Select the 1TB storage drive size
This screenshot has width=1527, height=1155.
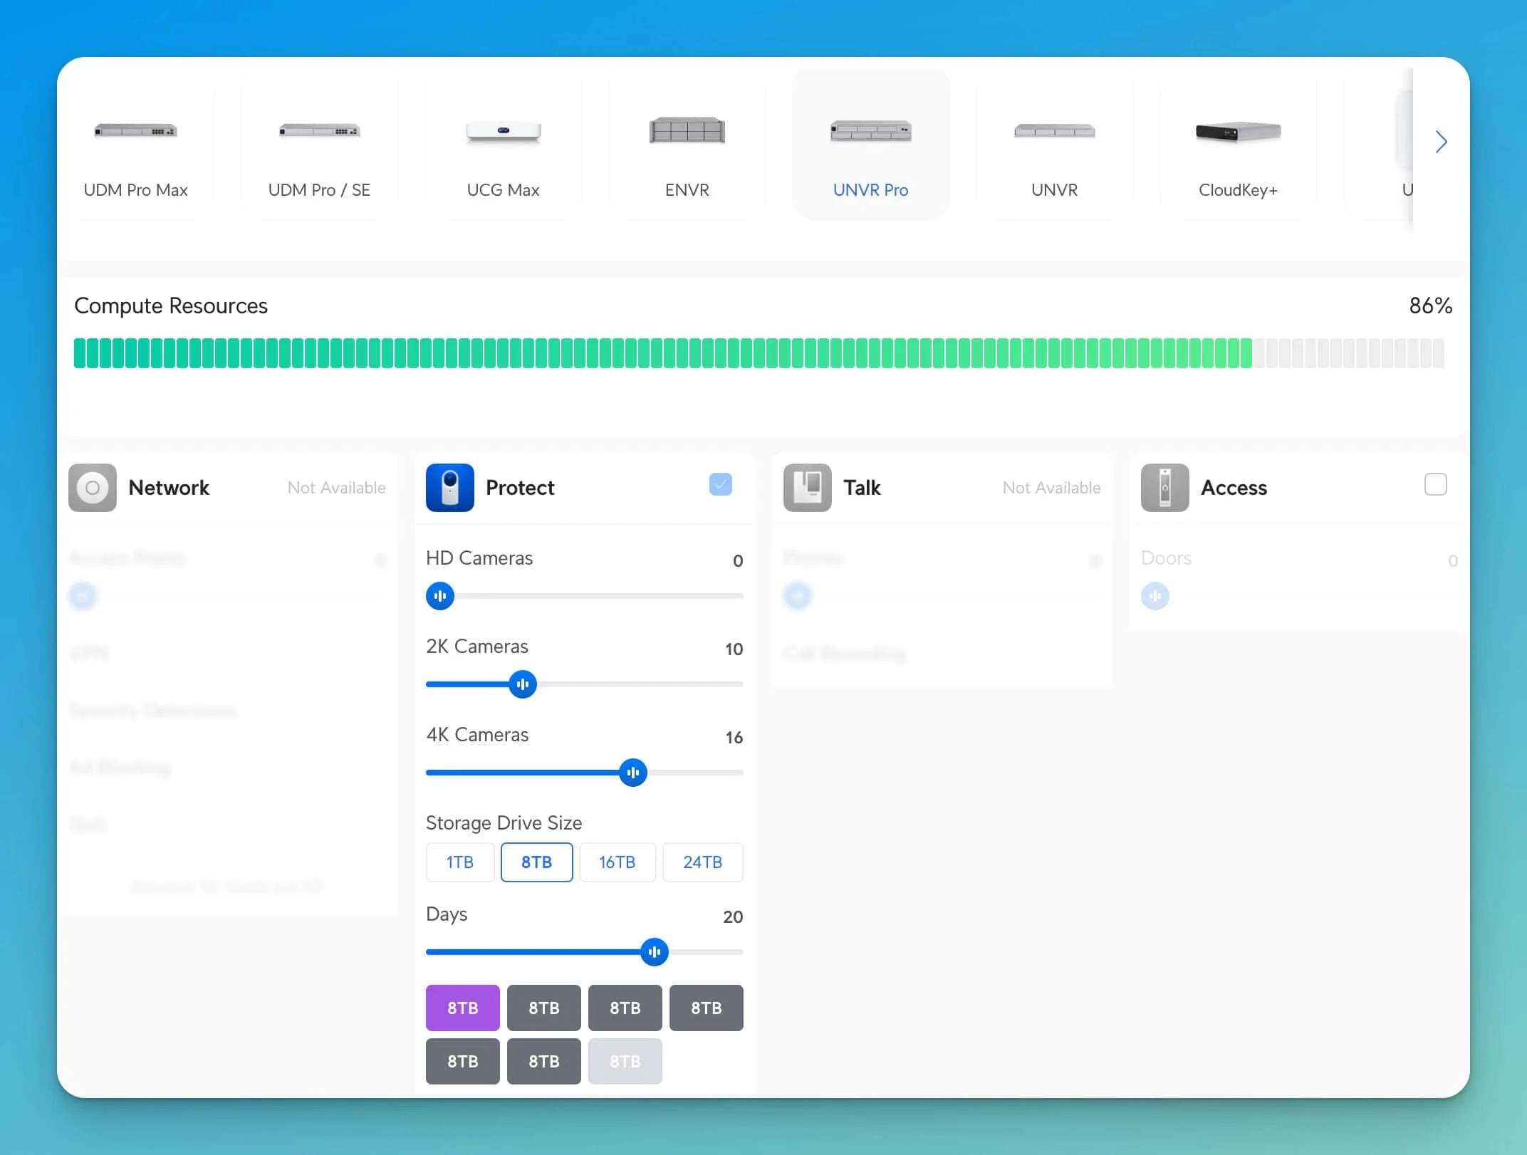pos(459,862)
